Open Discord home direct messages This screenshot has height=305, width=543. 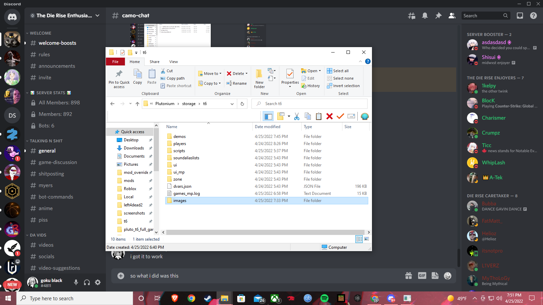[x=12, y=17]
